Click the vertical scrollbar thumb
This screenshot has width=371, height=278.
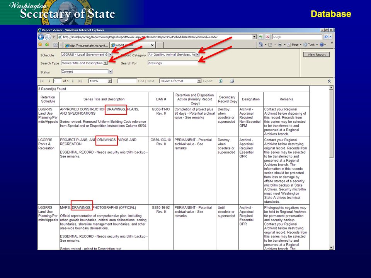(331, 124)
